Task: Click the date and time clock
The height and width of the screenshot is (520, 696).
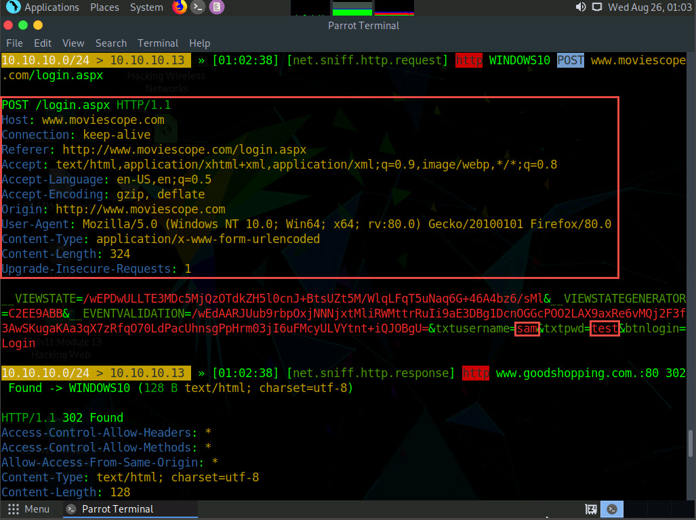Action: (x=649, y=7)
